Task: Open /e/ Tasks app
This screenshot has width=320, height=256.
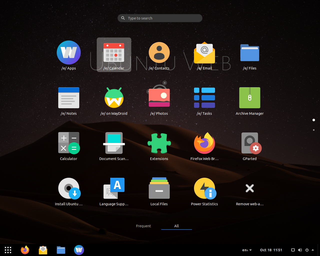Action: pos(204,100)
